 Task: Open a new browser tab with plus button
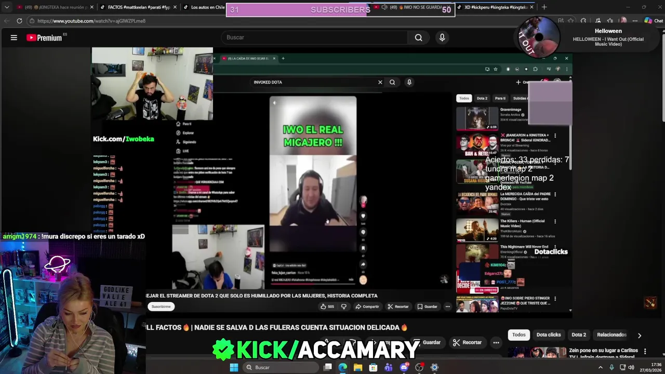coord(544,7)
